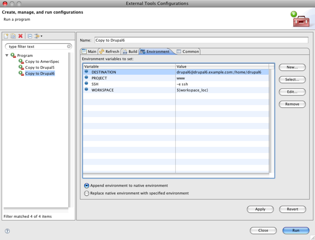Select Replace native environment with specified environment
The width and height of the screenshot is (315, 240).
coord(87,193)
